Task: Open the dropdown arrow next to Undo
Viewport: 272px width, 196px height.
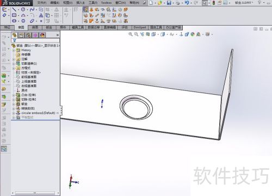Action: coord(191,3)
